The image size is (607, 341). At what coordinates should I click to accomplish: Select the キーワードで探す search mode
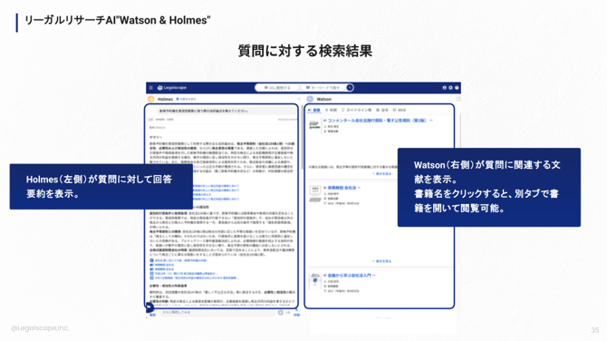pos(323,88)
